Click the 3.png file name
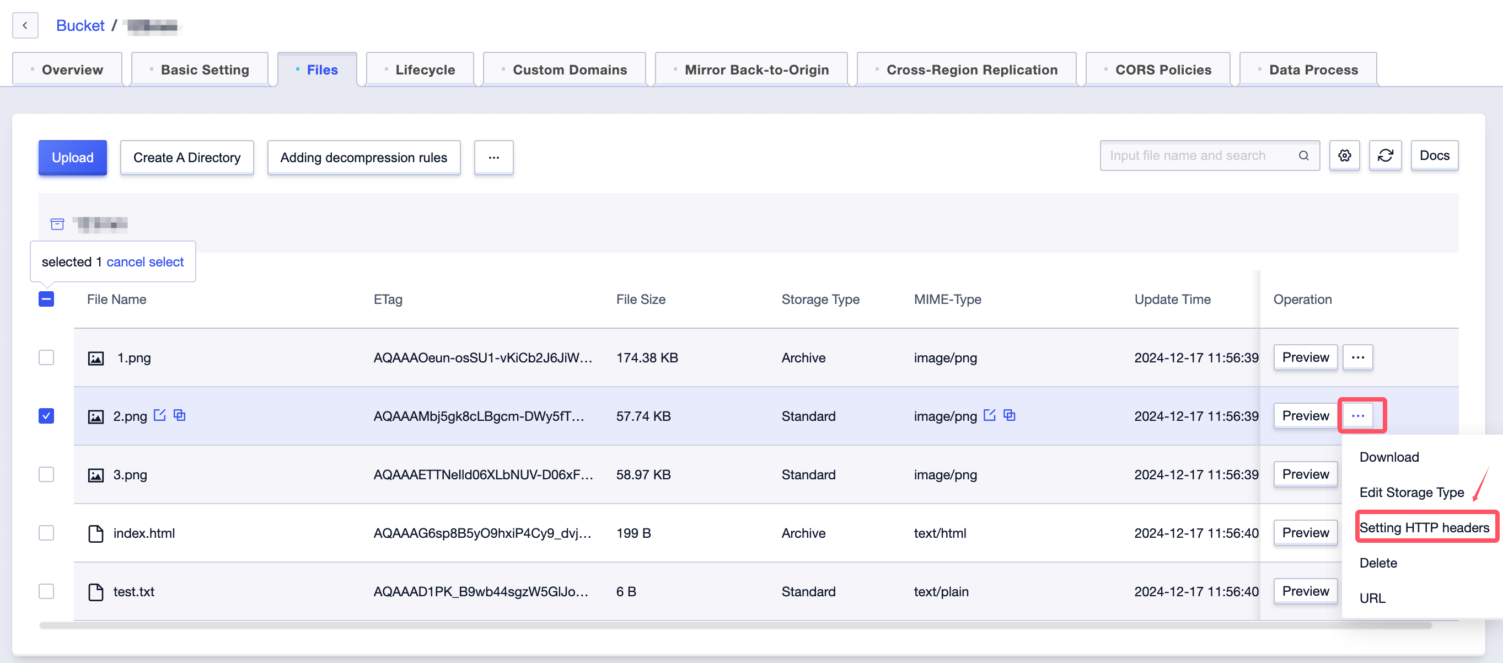 coord(130,474)
